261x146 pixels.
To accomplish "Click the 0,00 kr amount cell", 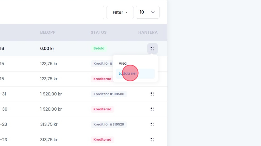I will (x=47, y=49).
